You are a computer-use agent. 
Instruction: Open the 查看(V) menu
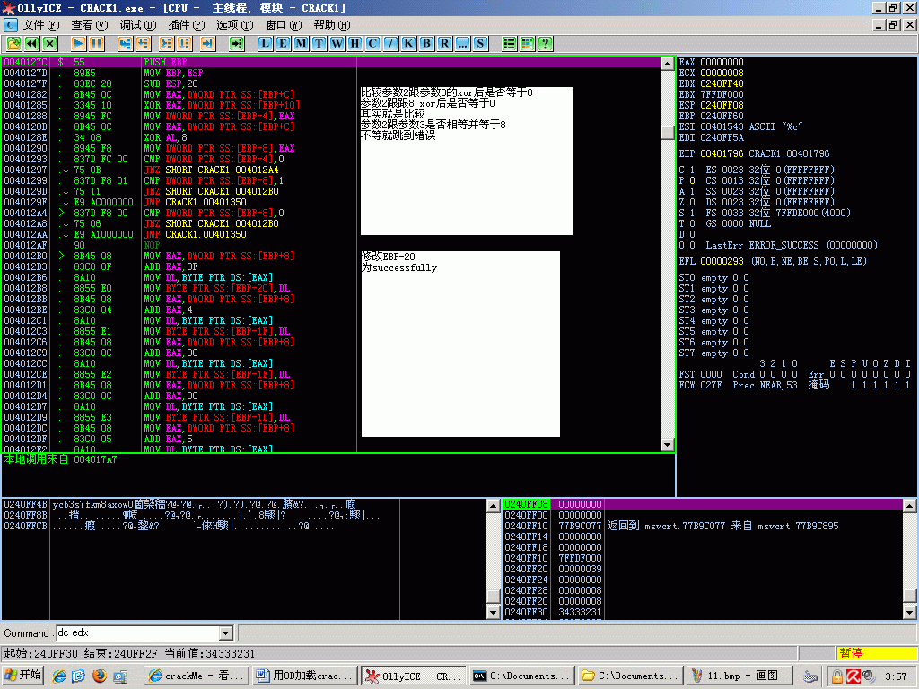tap(90, 25)
